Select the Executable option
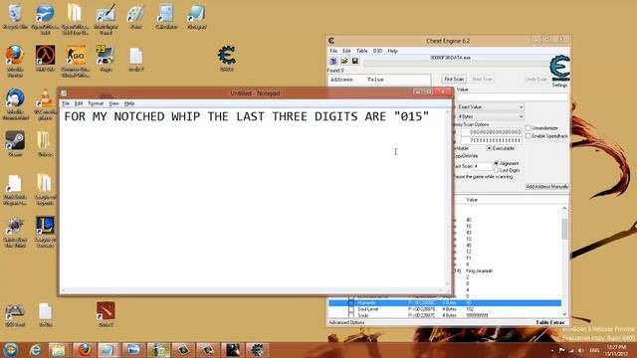The height and width of the screenshot is (358, 637). [x=489, y=148]
